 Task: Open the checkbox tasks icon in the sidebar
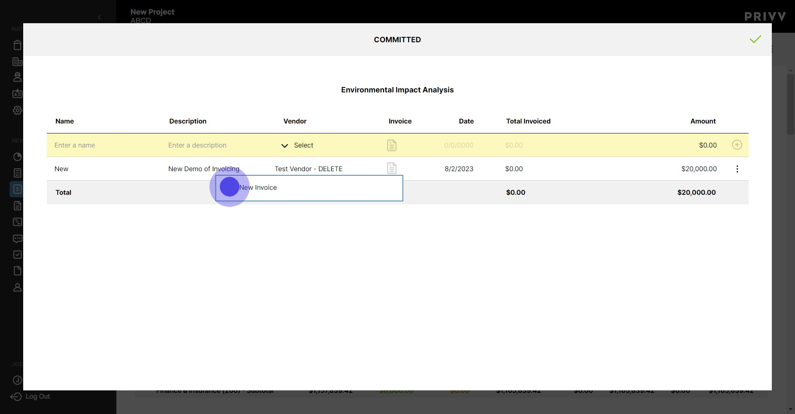17,254
